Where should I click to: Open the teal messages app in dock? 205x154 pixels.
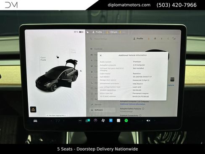[x=88, y=120]
